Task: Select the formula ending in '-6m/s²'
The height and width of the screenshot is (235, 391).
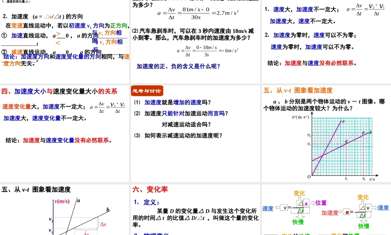Action: click(208, 51)
